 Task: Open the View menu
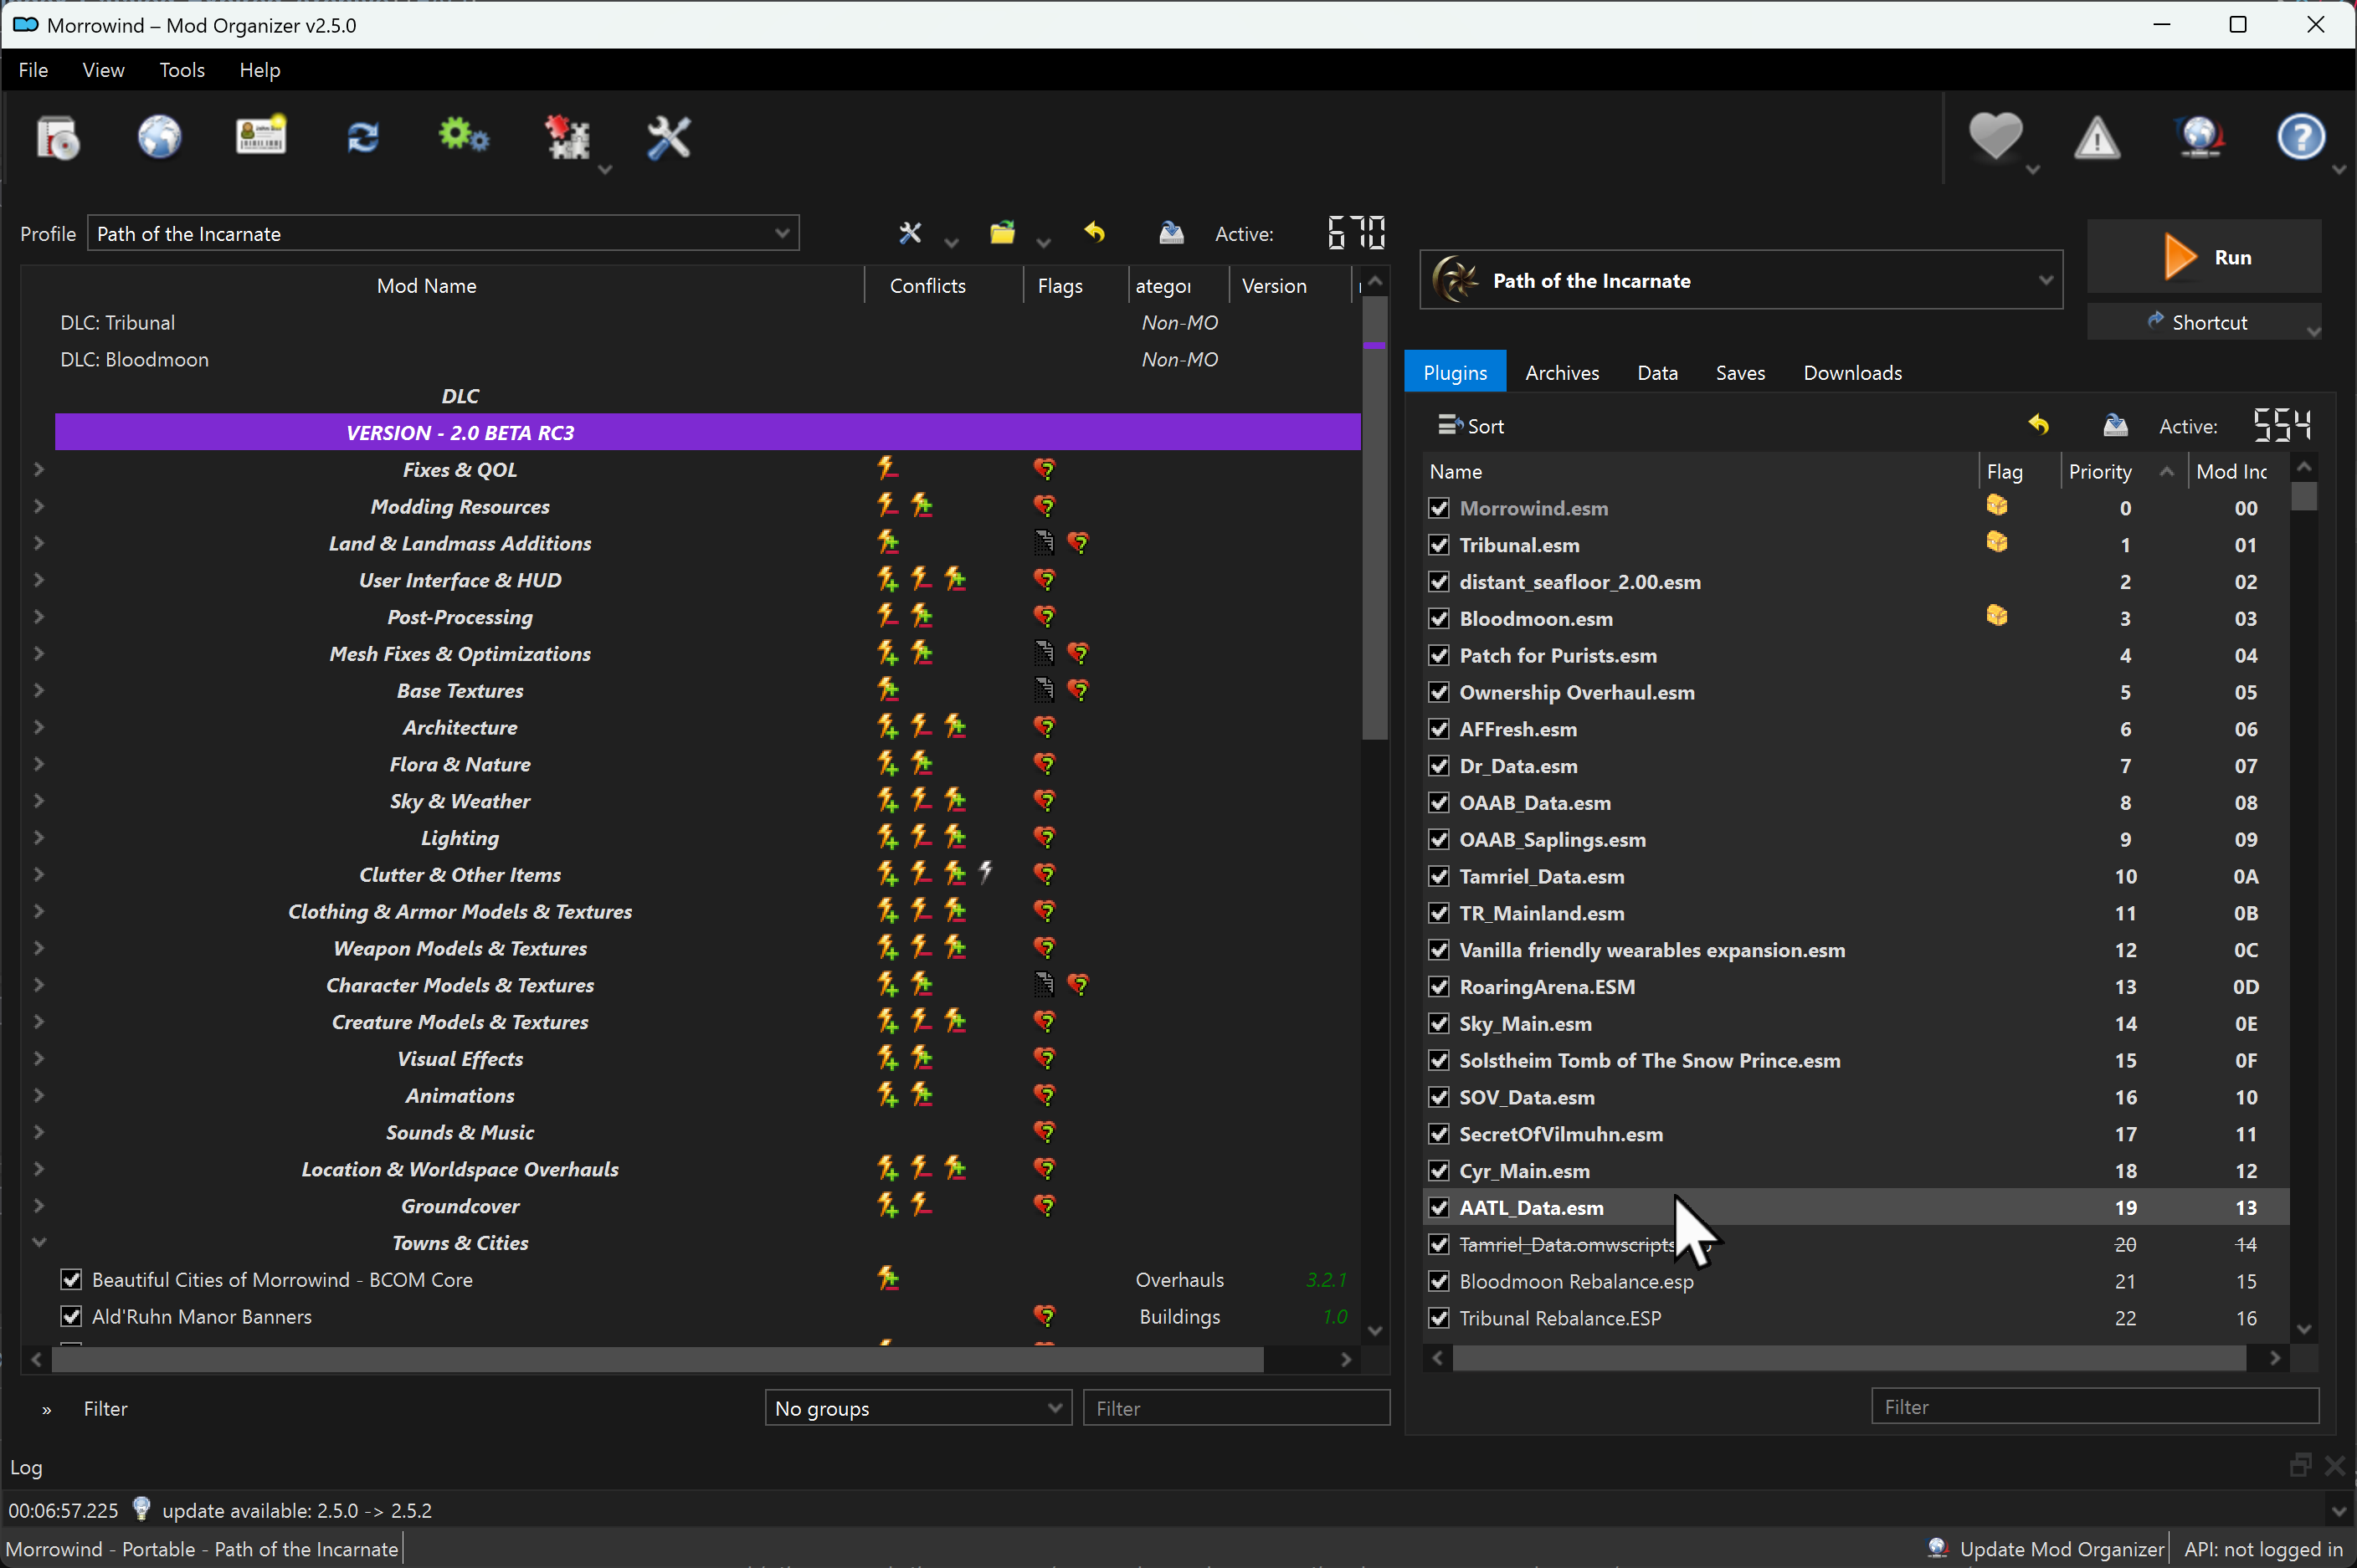click(x=103, y=70)
